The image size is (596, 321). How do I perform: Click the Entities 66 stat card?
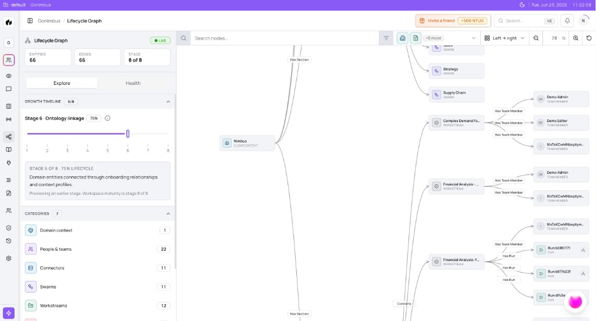tap(48, 57)
